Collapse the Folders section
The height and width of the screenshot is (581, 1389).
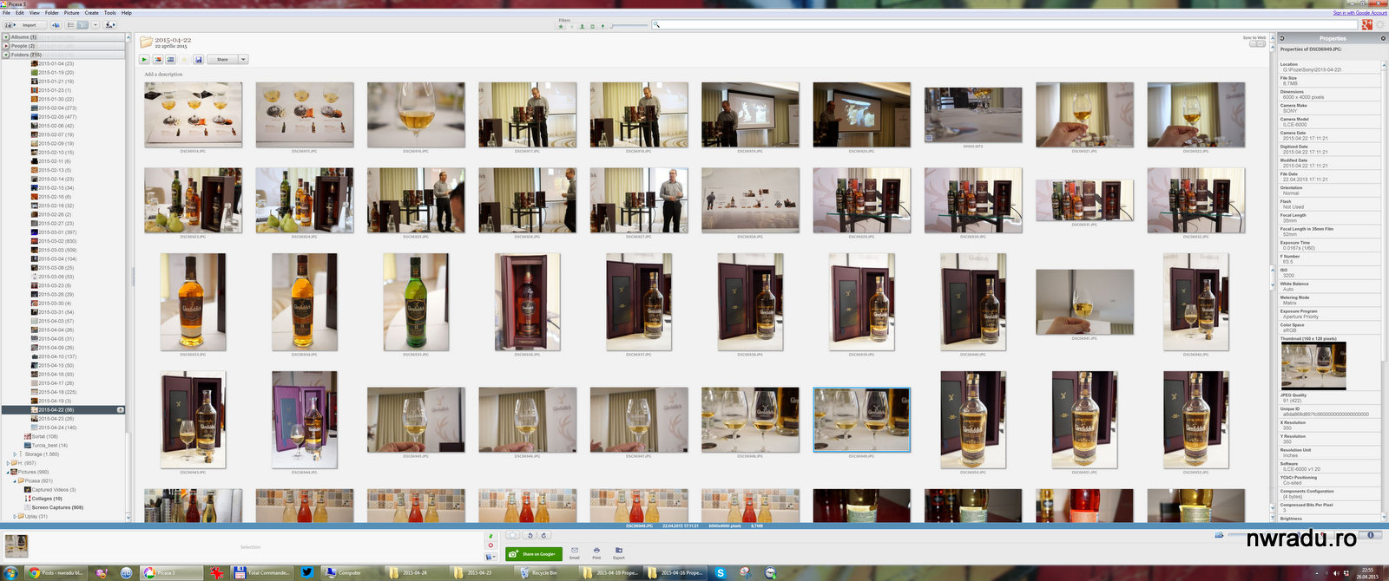tap(6, 55)
